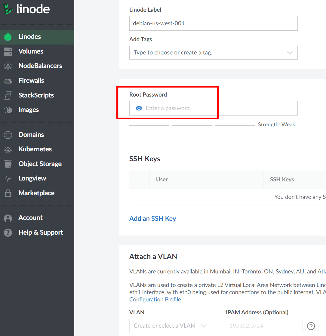Click the Marketplace bag icon
326x336 pixels.
pyautogui.click(x=8, y=193)
